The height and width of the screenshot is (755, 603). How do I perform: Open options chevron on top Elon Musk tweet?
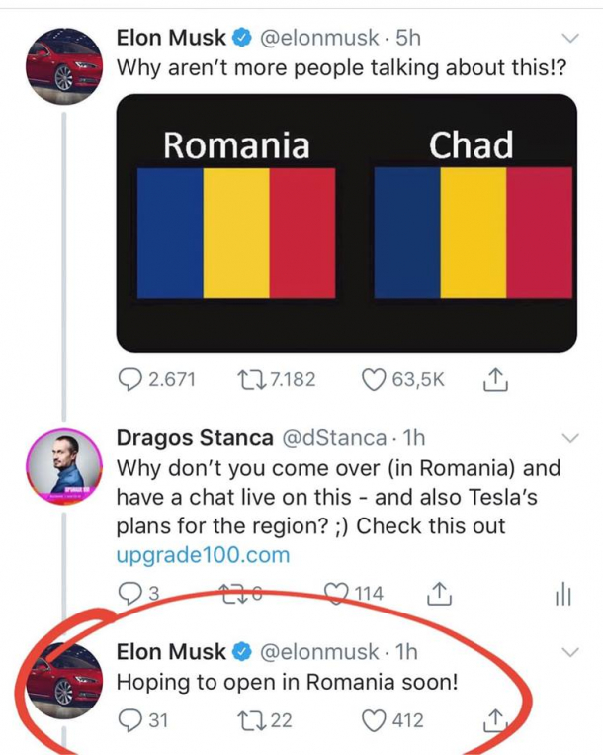570,39
